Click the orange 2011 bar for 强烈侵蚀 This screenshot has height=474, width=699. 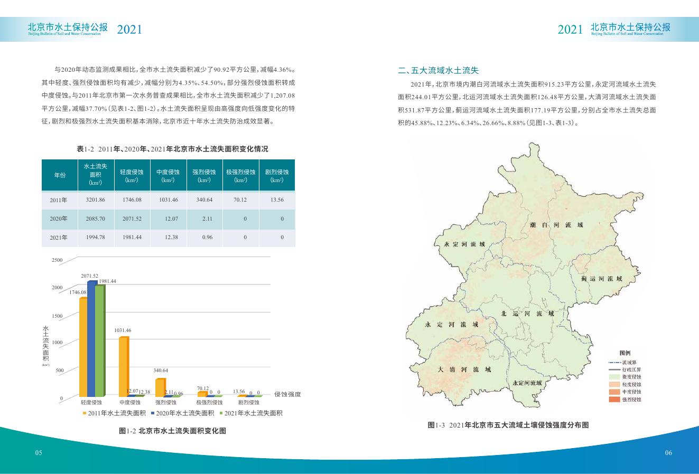click(160, 387)
